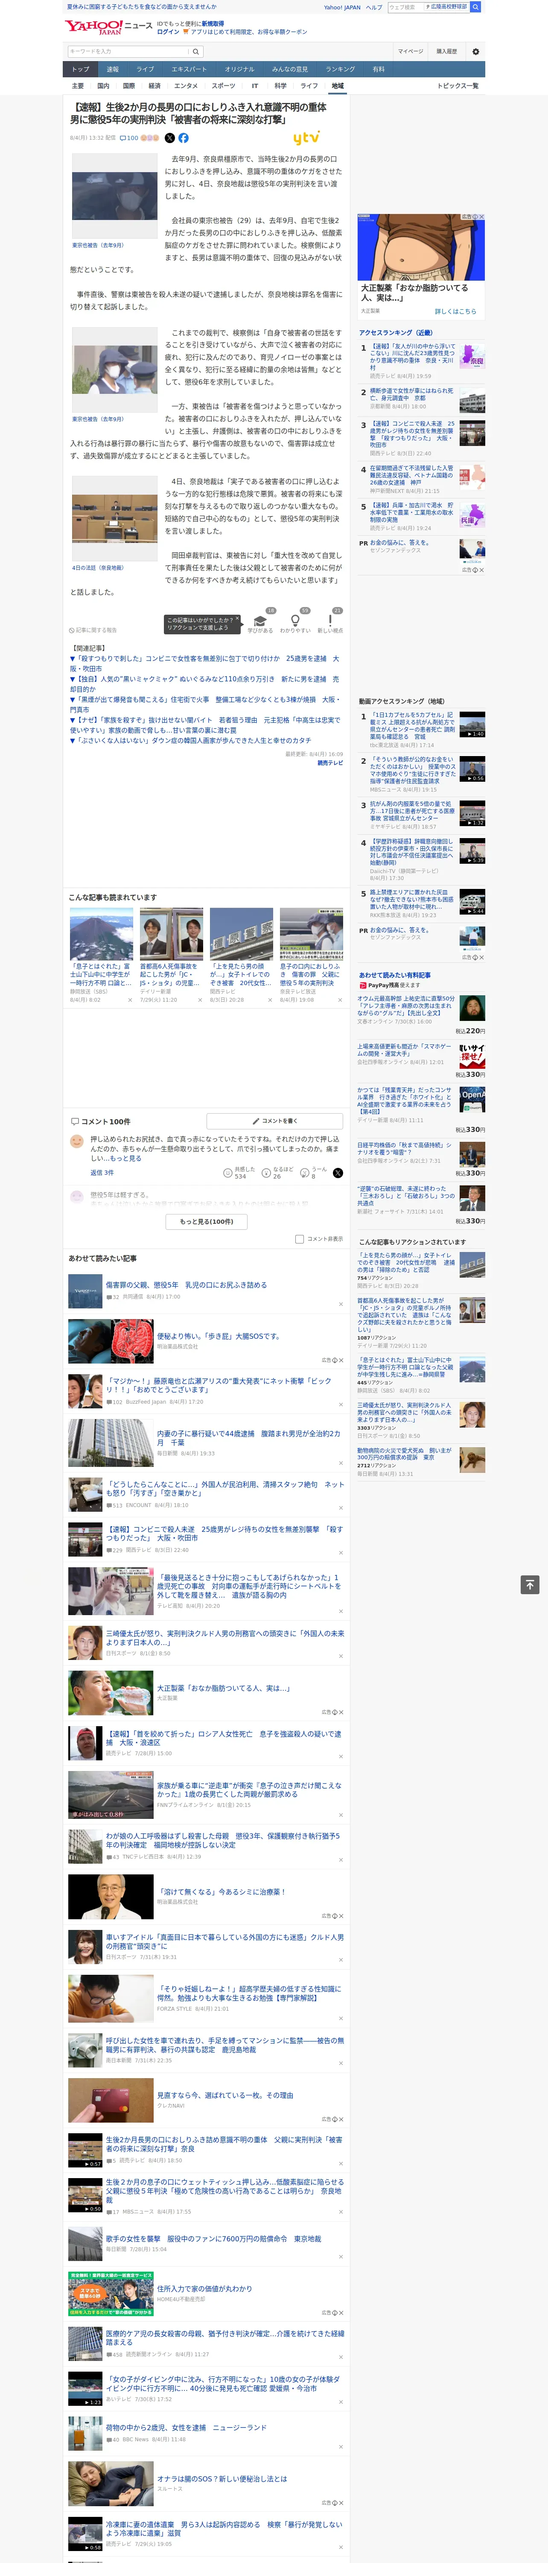React with わかりやすい lightbulb icon
Viewport: 548px width, 2563px height.
[294, 621]
